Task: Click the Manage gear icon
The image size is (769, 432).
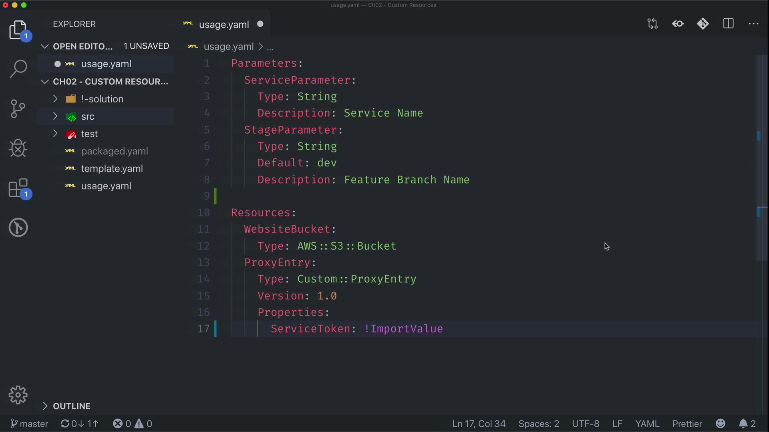Action: (x=18, y=395)
